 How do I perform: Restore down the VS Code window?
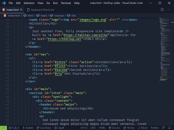(x=160, y=3)
